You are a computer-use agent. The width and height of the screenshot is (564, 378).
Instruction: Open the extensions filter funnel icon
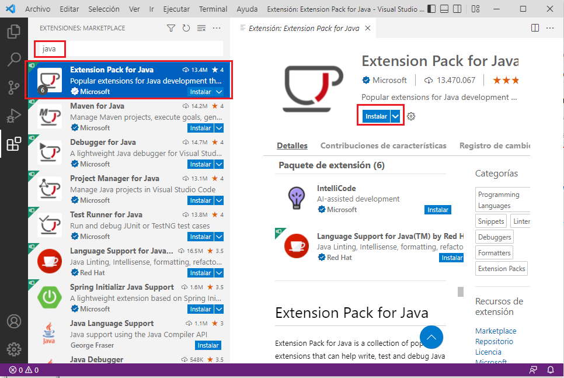coord(170,27)
